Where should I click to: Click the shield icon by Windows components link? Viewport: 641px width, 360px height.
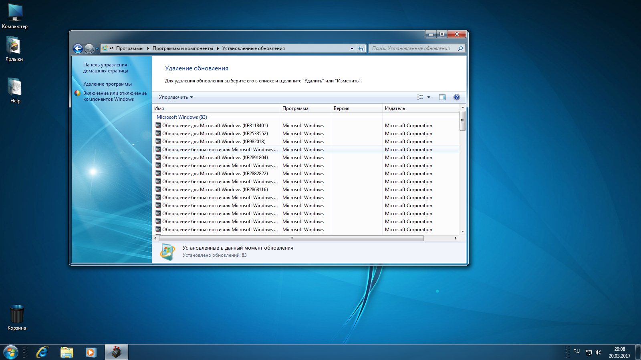pos(77,93)
